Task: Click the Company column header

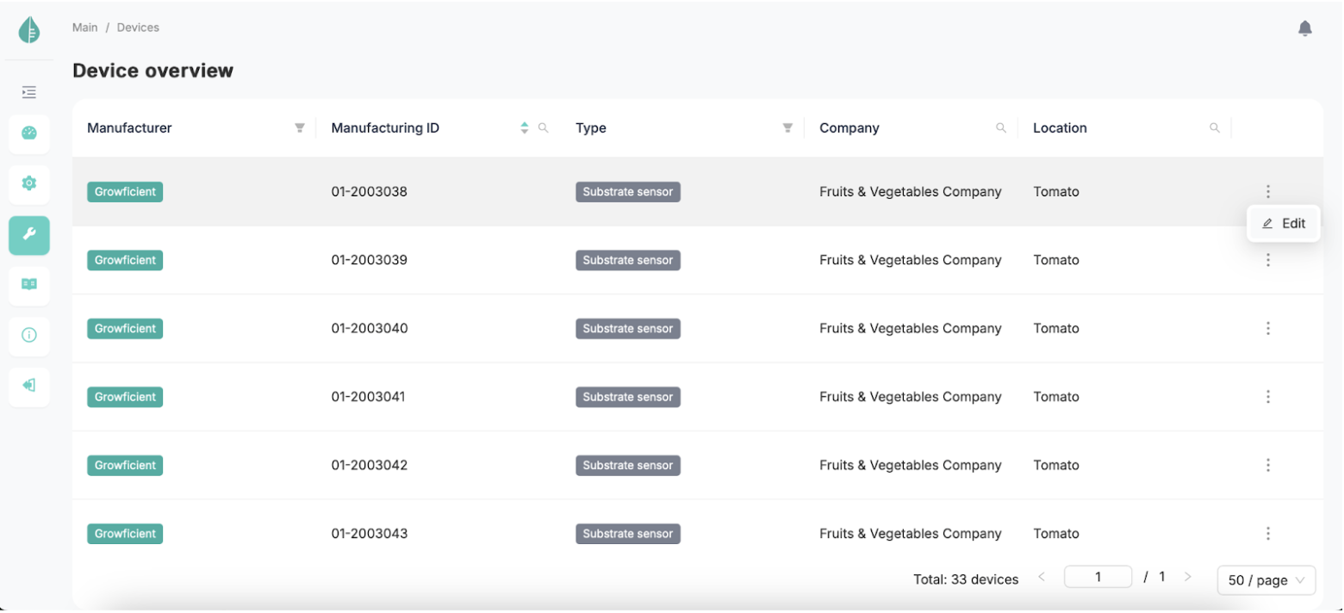Action: pos(849,128)
